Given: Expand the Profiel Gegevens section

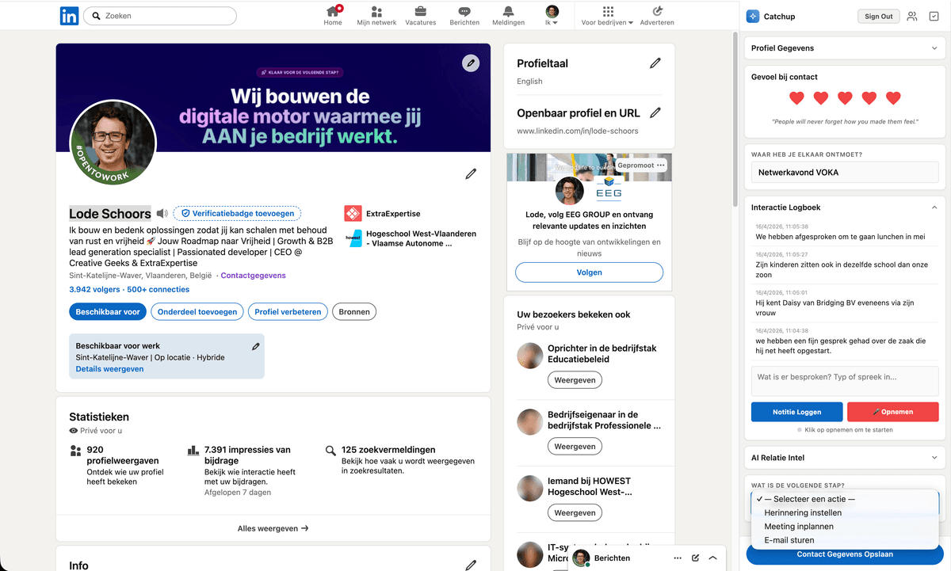Looking at the screenshot, I should point(844,48).
